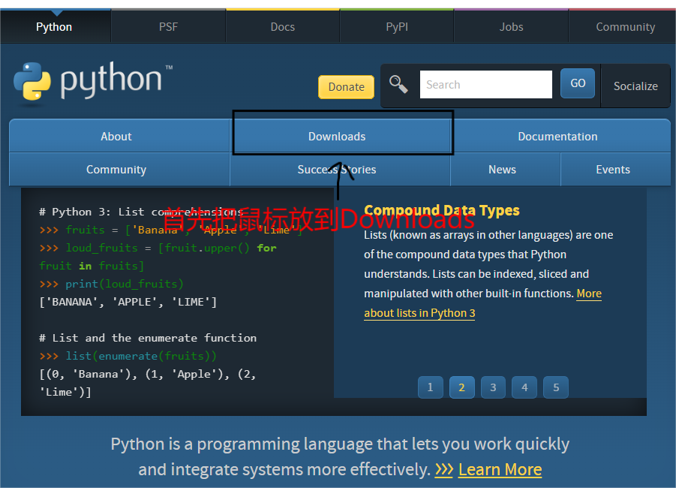Click the comment '# List and the enumerate function'
The height and width of the screenshot is (488, 676).
[x=148, y=338]
